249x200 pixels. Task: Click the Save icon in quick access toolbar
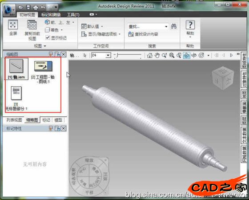(28, 7)
